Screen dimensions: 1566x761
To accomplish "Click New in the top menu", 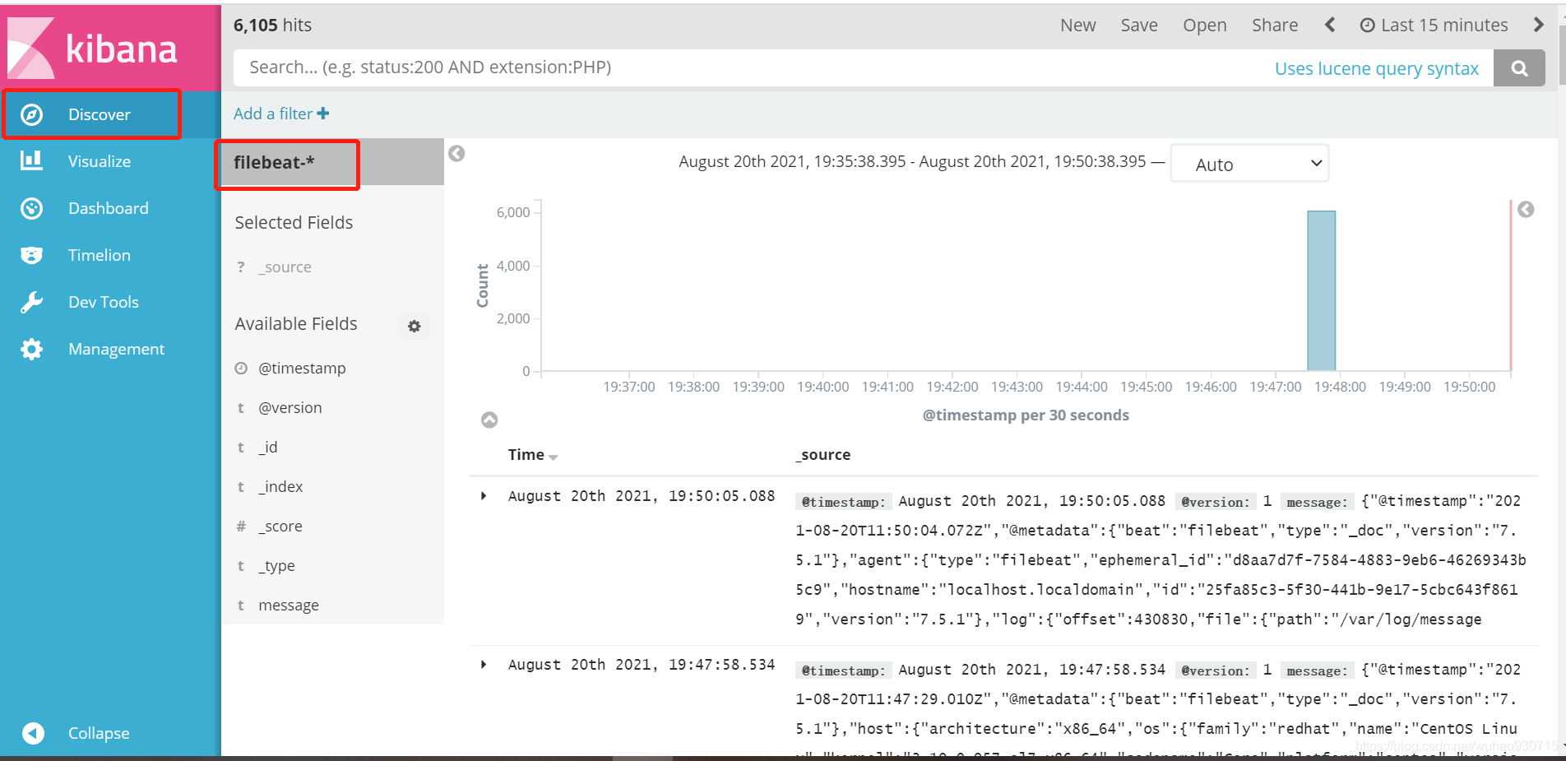I will [1077, 26].
